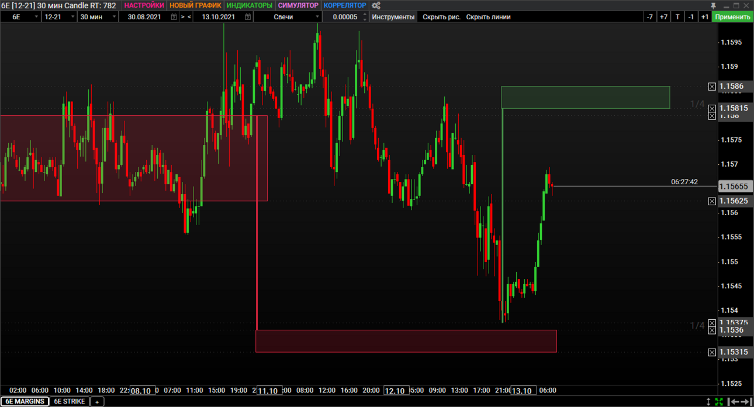Viewport: 754px width, 407px height.
Task: Click the current price label 1.15655
Action: point(735,187)
